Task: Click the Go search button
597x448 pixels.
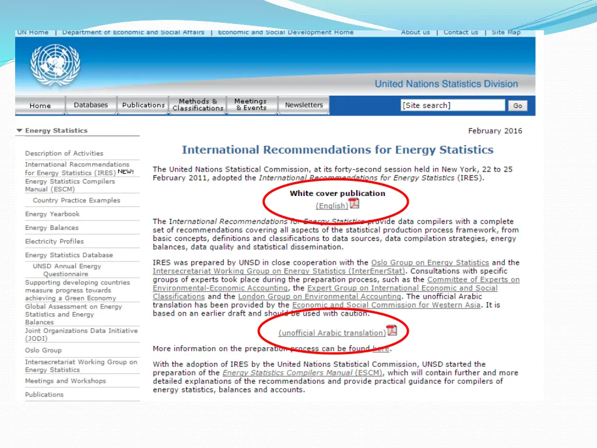Action: point(518,106)
